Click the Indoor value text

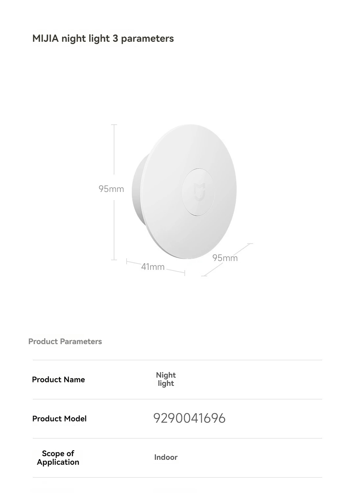click(x=166, y=457)
